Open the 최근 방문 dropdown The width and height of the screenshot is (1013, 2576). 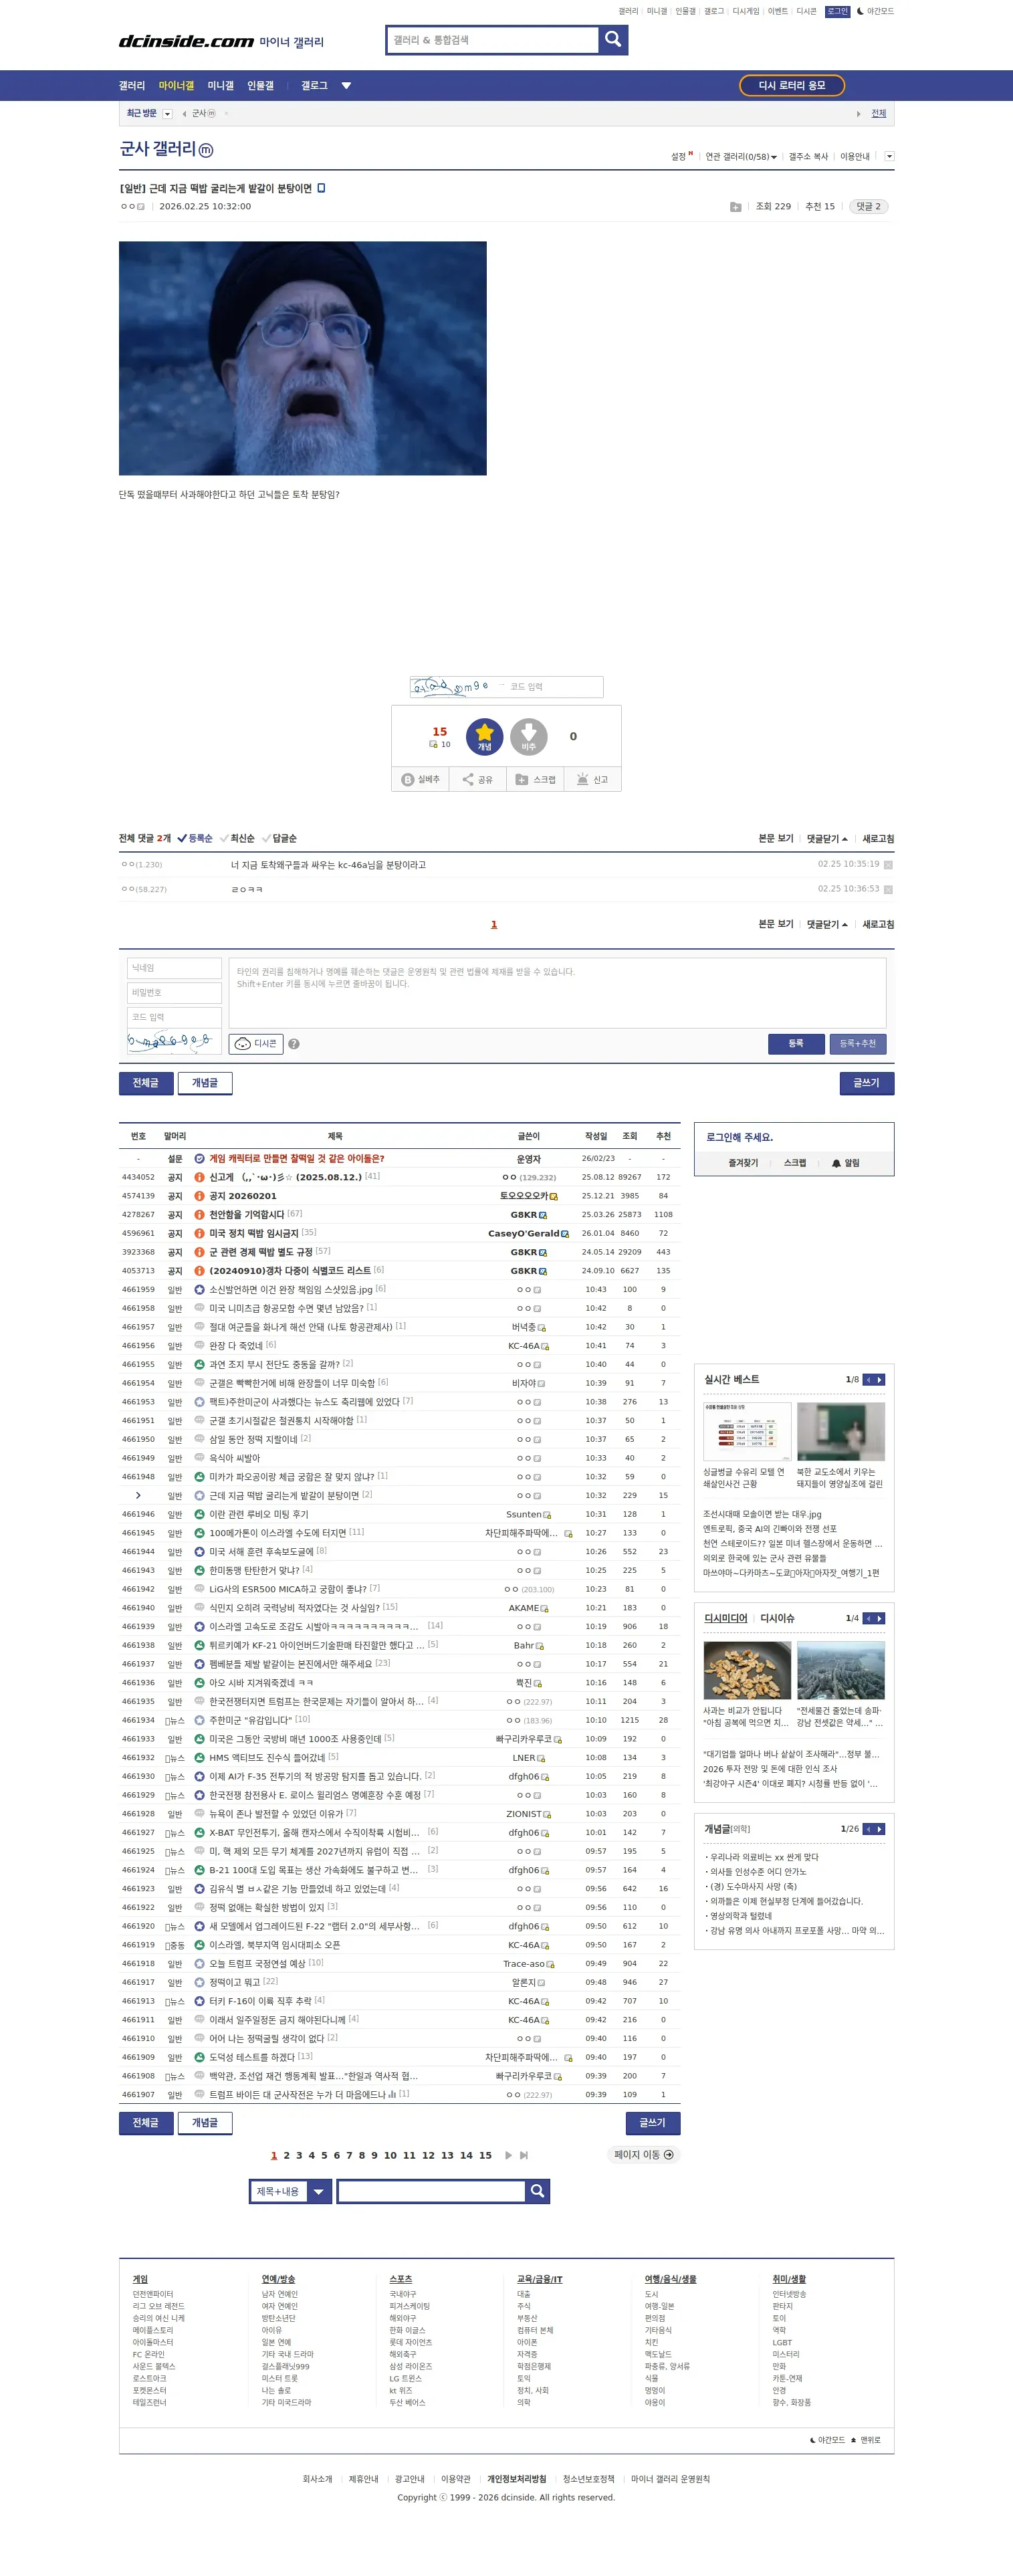[167, 114]
